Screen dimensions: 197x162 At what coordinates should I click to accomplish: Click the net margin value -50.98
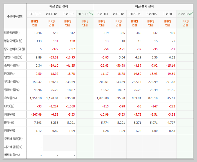click(120, 66)
